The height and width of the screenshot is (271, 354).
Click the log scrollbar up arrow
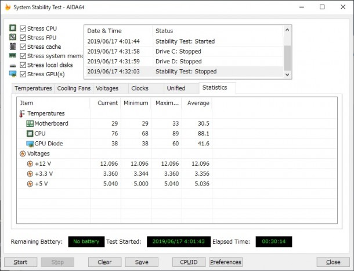pos(287,30)
